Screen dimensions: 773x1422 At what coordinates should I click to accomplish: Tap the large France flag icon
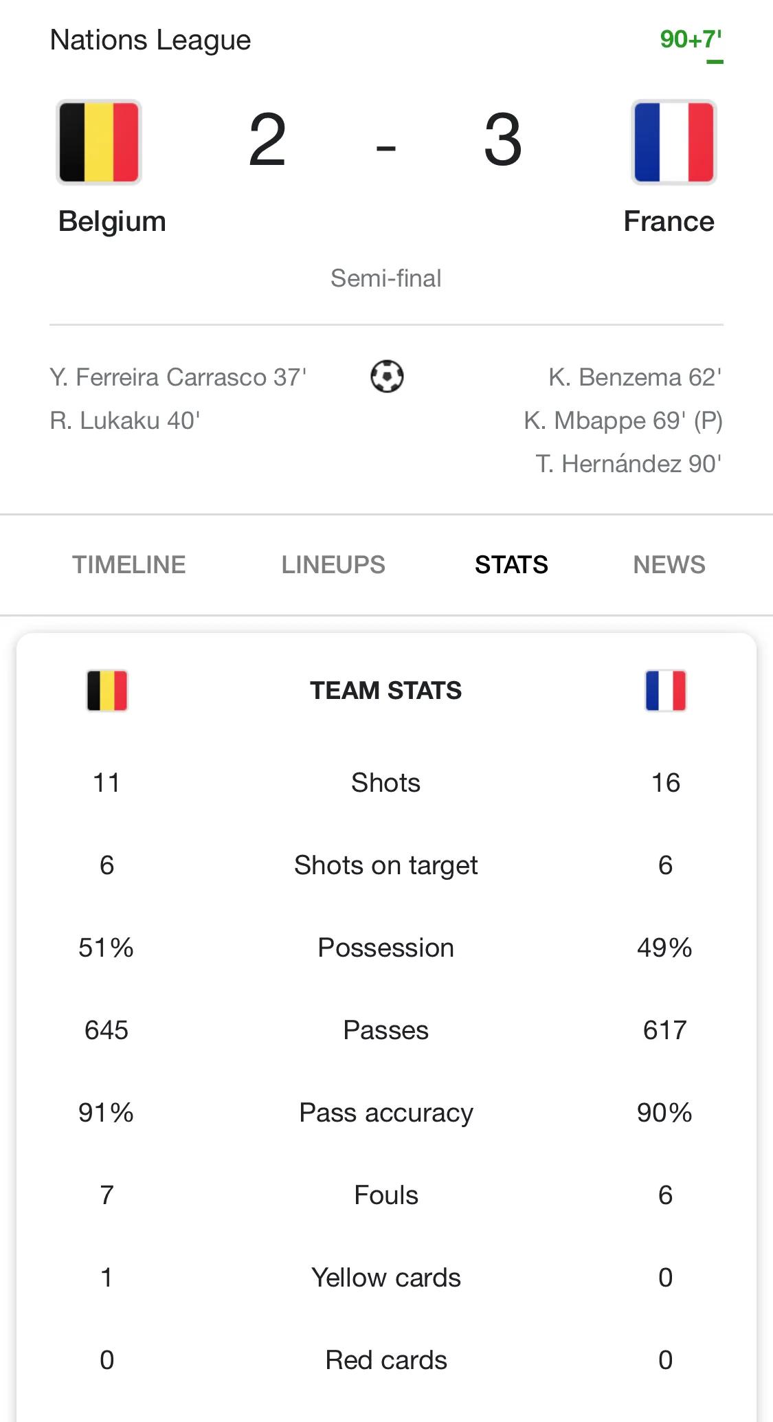[673, 142]
